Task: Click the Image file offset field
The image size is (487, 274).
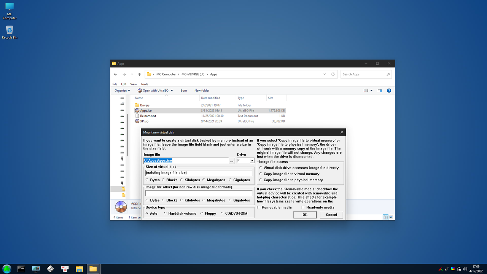Action: pyautogui.click(x=199, y=193)
